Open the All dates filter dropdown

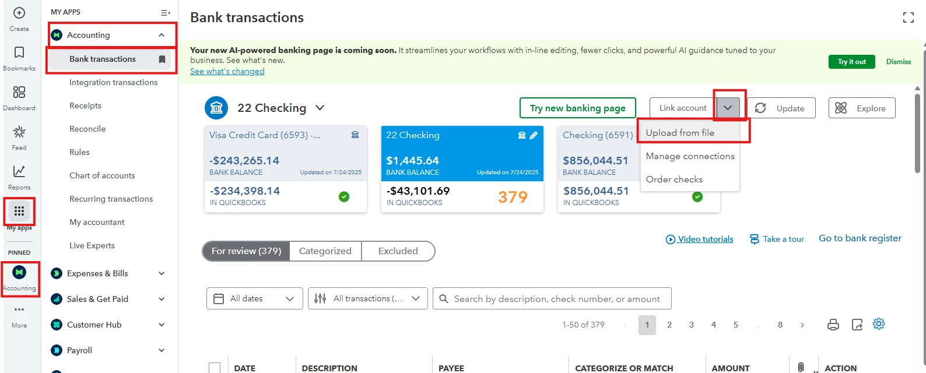255,298
